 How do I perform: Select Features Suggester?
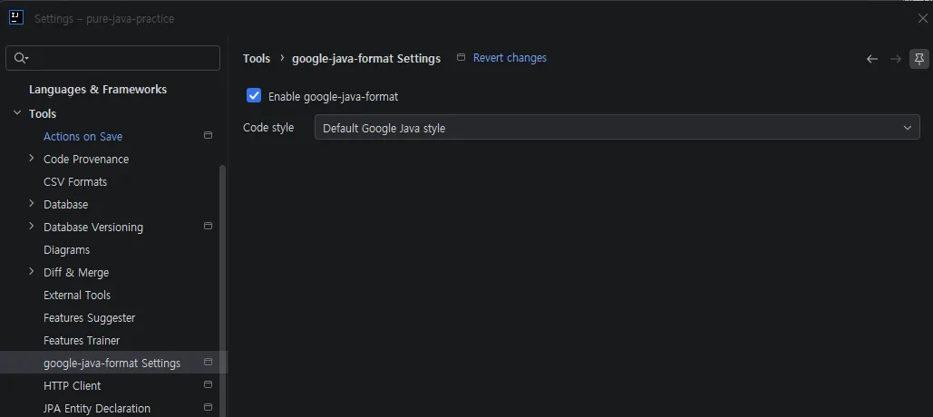[89, 317]
